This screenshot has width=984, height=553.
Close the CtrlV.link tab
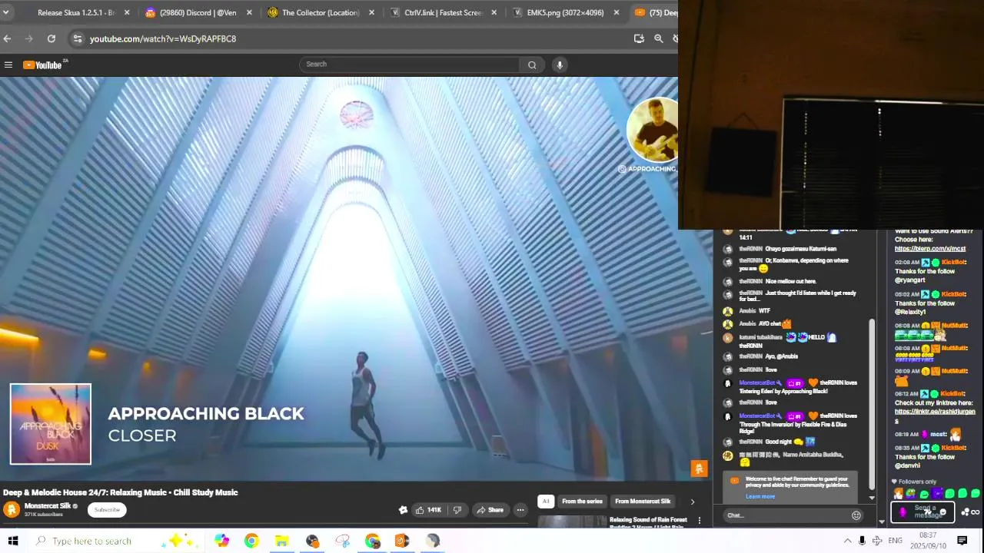(x=494, y=12)
